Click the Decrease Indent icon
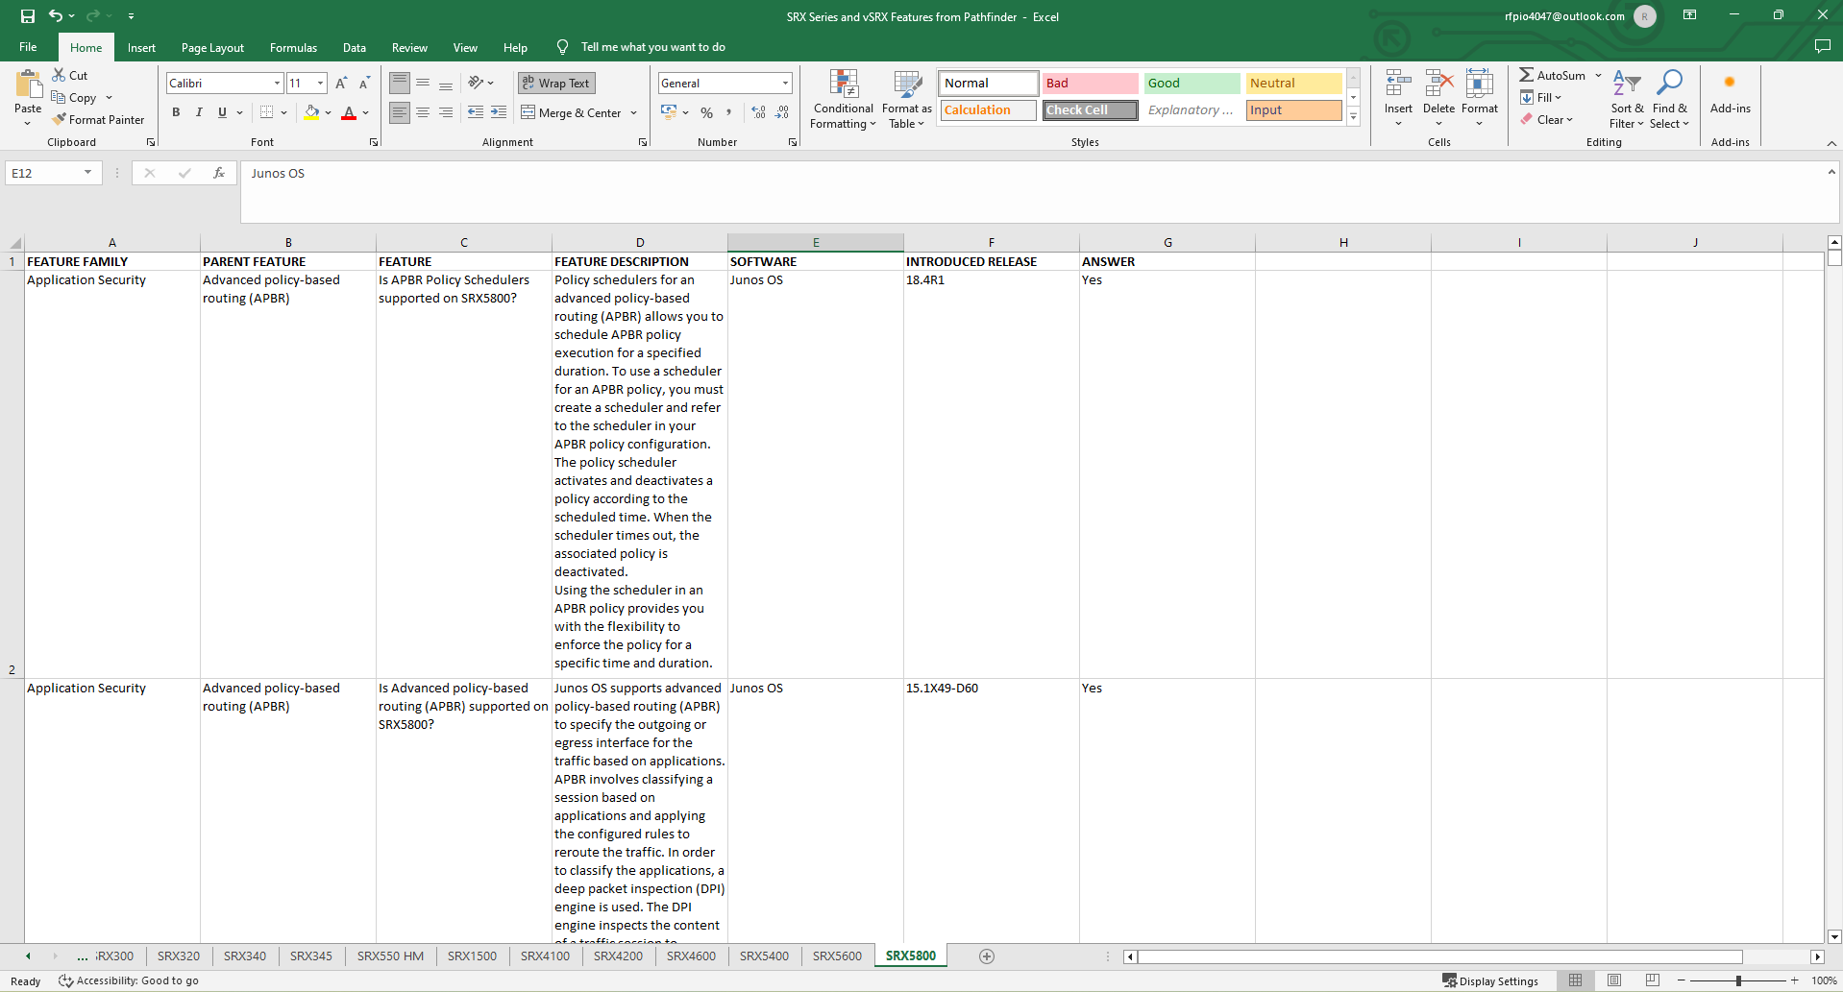This screenshot has height=992, width=1843. coord(476,112)
